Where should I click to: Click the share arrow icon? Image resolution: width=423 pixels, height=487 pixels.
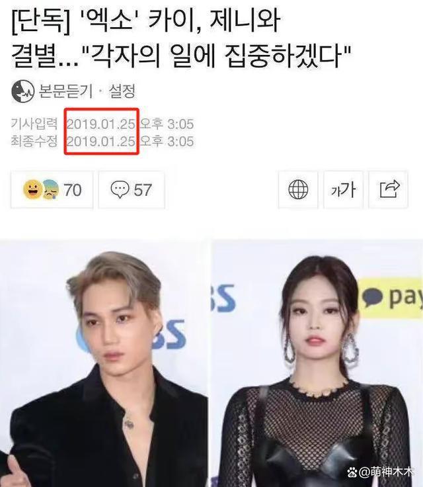(x=388, y=189)
